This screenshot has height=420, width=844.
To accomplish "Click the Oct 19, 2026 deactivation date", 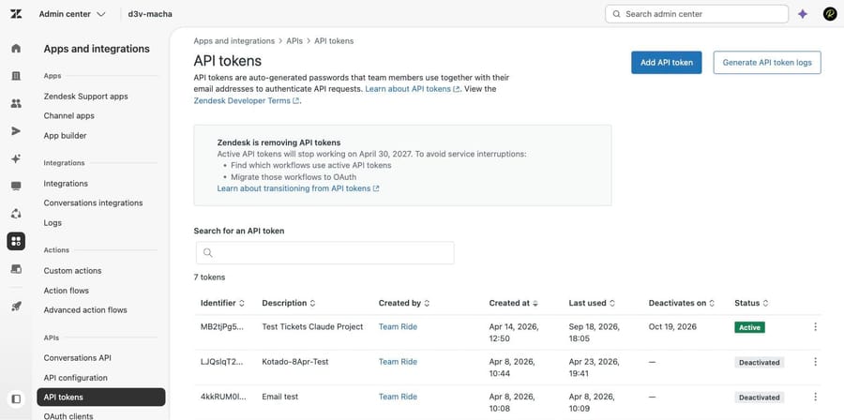I will click(672, 326).
